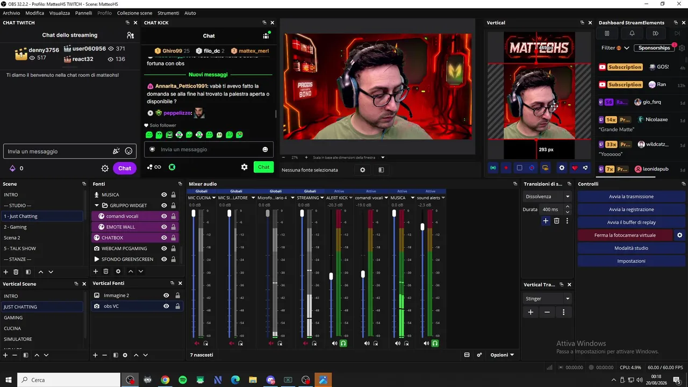Open preview scaling dropdown
Image resolution: width=688 pixels, height=387 pixels.
tap(383, 157)
